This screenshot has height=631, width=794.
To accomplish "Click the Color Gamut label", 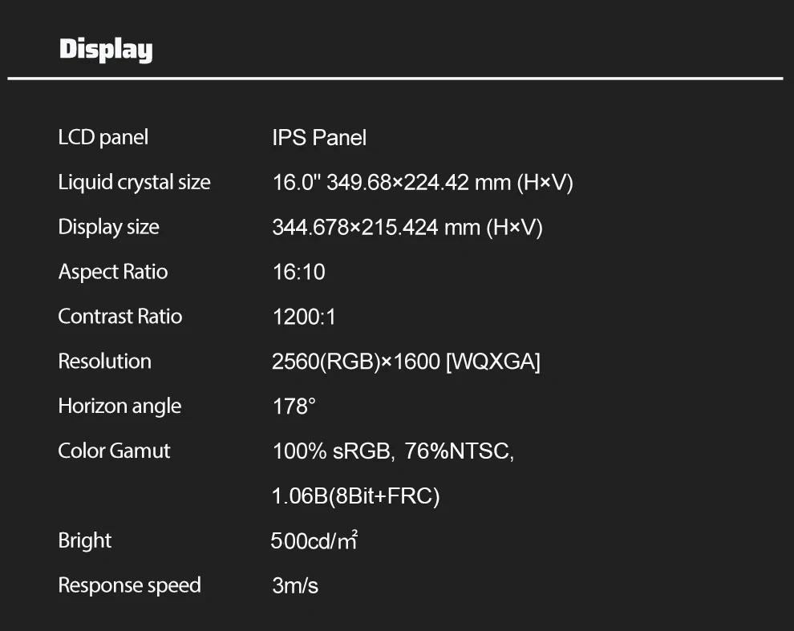I will point(114,451).
